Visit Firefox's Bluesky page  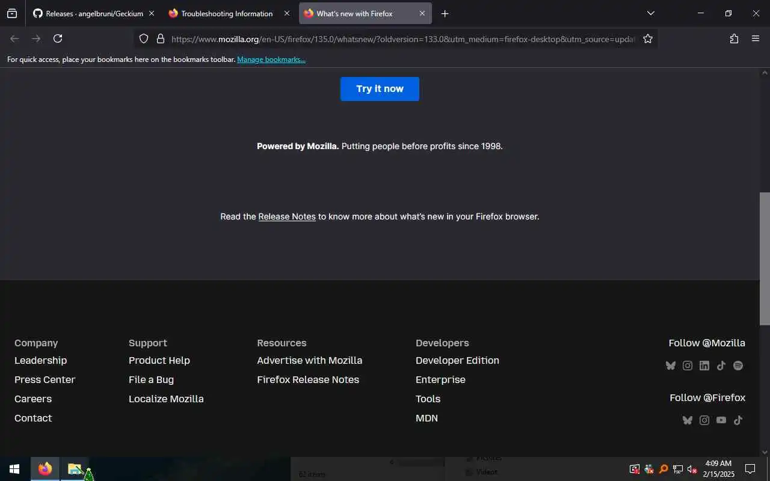[688, 420]
